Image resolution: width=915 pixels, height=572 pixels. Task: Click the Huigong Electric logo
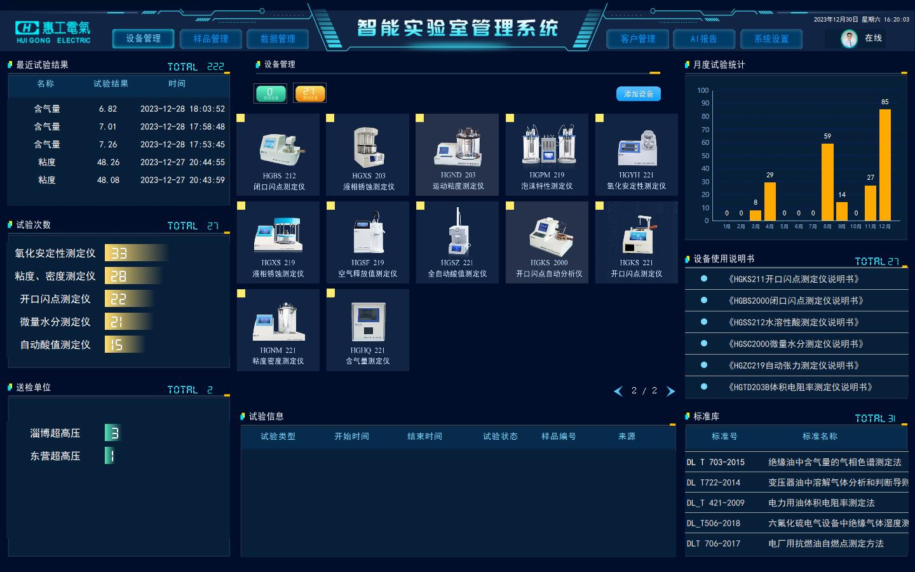click(x=53, y=32)
